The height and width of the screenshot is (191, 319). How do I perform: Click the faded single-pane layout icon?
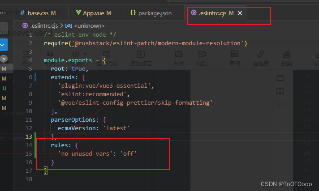point(280,78)
